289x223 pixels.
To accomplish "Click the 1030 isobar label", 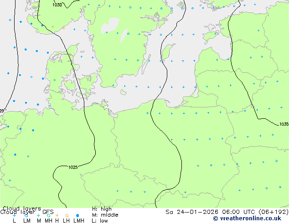I will click(x=57, y=5).
